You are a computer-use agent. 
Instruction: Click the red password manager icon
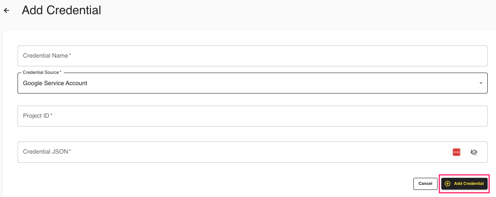[456, 152]
